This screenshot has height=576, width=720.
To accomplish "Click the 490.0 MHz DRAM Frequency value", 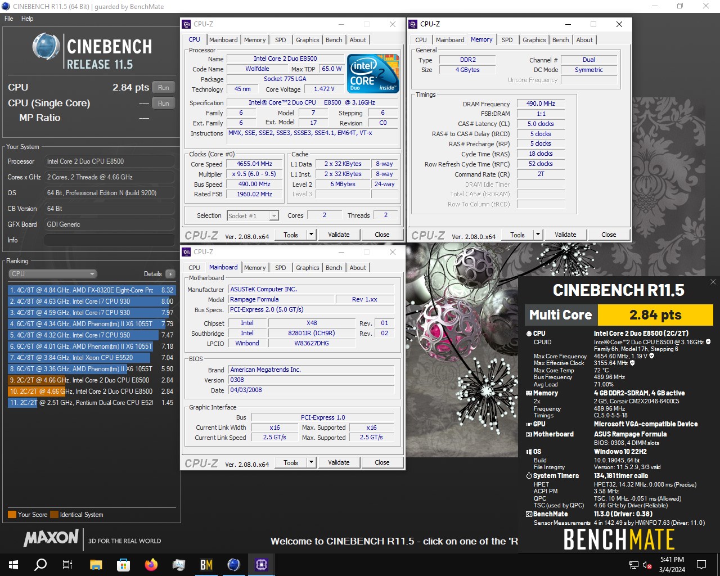I will point(541,104).
